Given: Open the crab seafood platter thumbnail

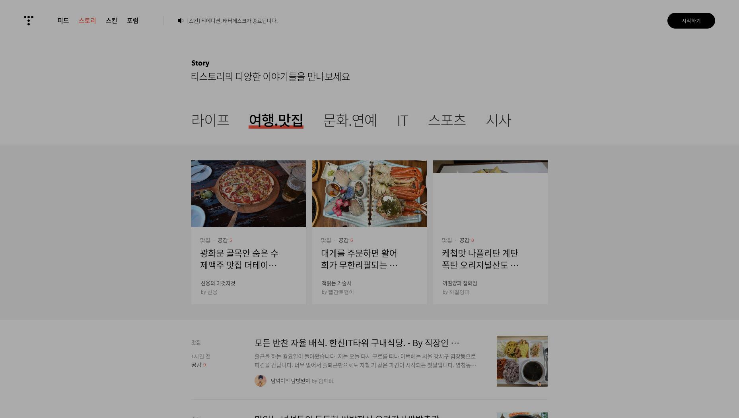Looking at the screenshot, I should [369, 194].
